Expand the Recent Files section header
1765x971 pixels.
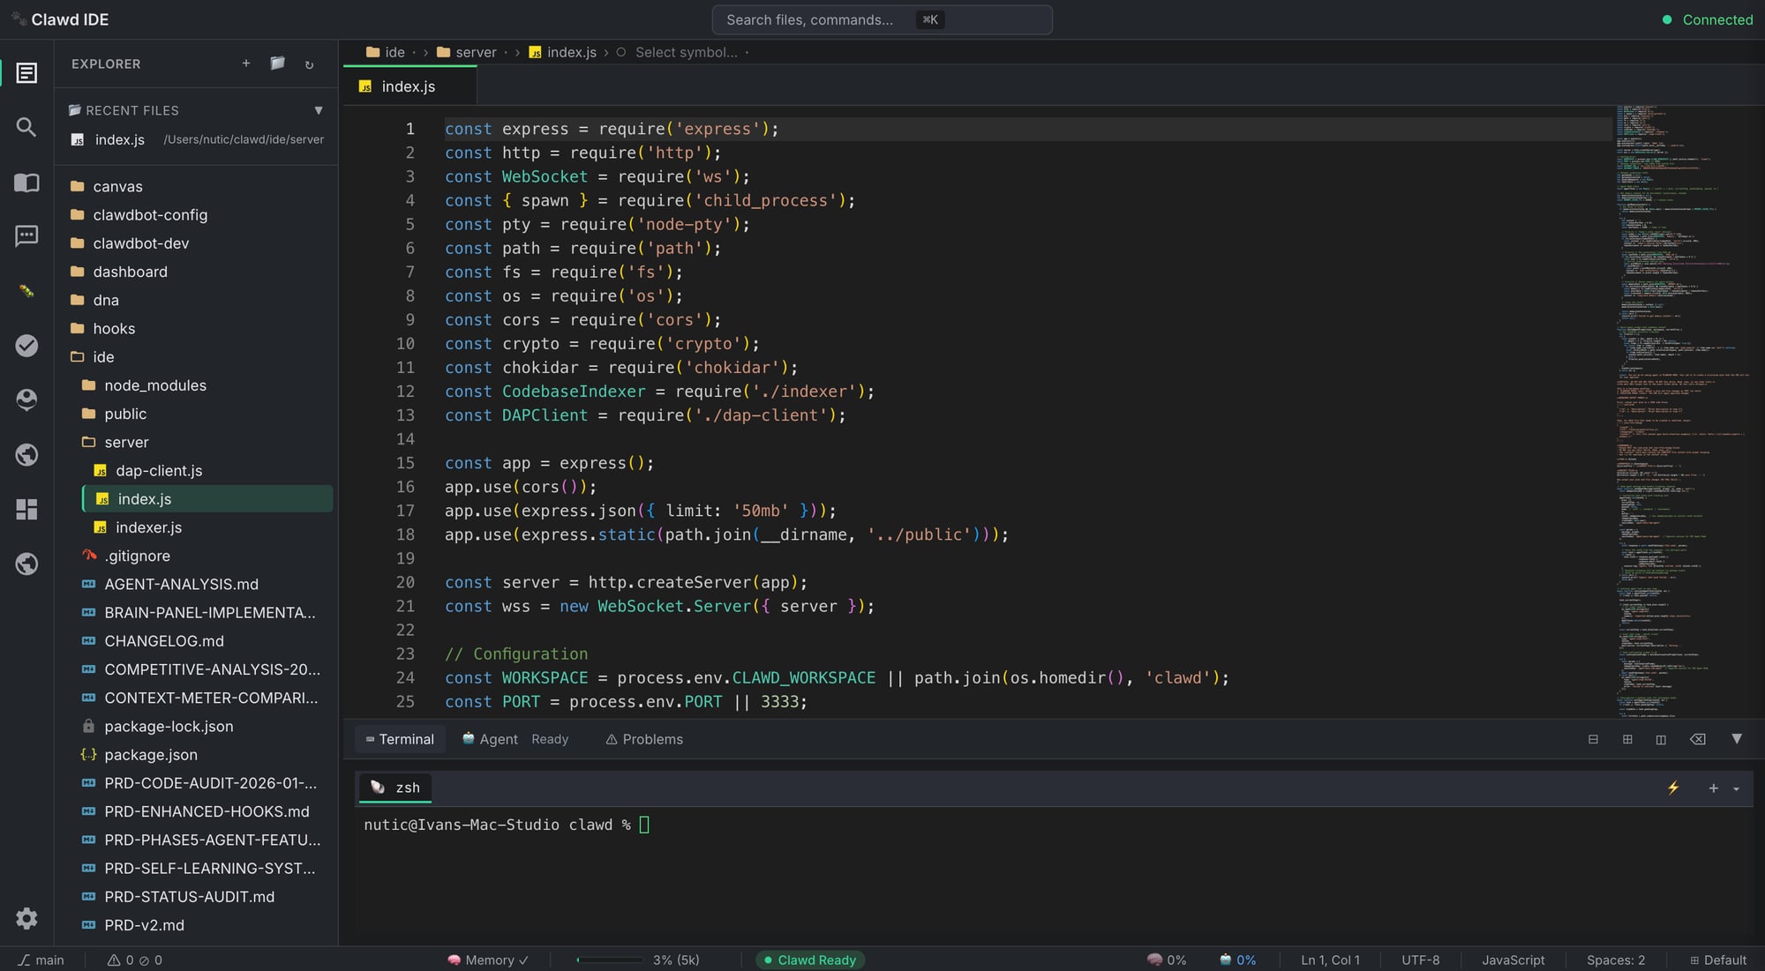tap(319, 109)
